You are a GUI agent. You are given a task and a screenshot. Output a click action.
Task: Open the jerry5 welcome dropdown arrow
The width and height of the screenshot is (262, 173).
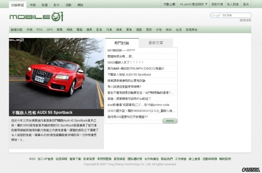click(x=206, y=4)
